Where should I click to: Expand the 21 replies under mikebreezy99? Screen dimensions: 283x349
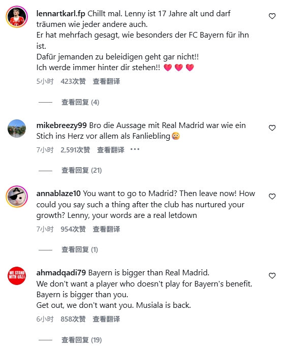pyautogui.click(x=81, y=170)
